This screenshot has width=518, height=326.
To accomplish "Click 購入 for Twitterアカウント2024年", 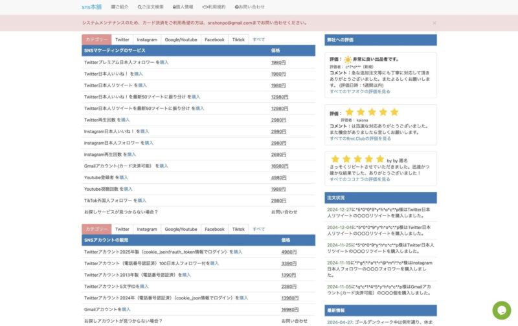I will point(243,298).
